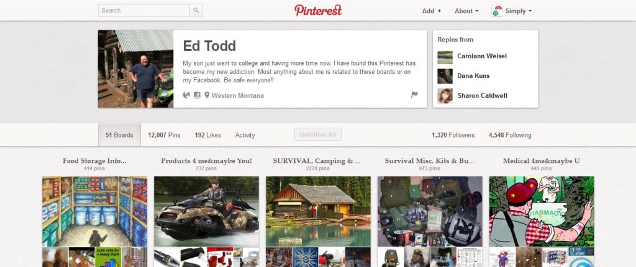View the 1,320 Followers list
The image size is (636, 267).
pos(453,135)
